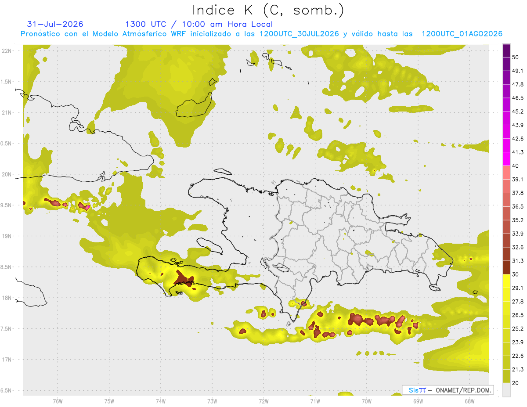Click the dark brown swatch between 30 and 31.3
The image size is (527, 407).
point(506,268)
